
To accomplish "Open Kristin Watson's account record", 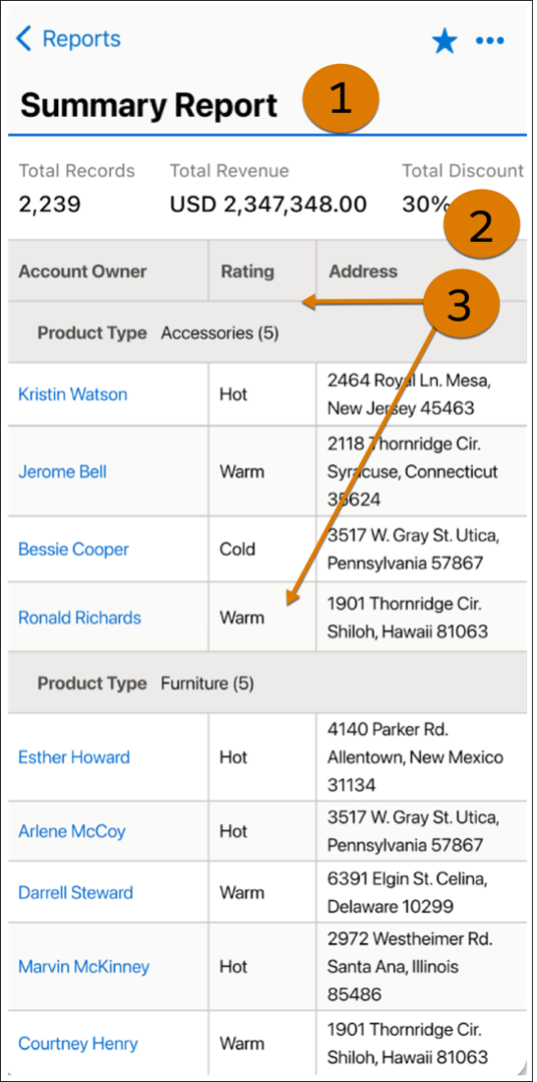I will pyautogui.click(x=73, y=394).
